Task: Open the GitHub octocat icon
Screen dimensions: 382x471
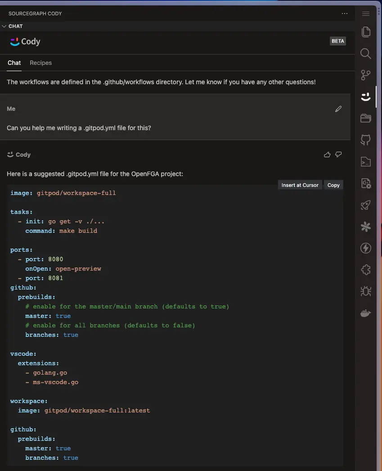Action: [366, 140]
